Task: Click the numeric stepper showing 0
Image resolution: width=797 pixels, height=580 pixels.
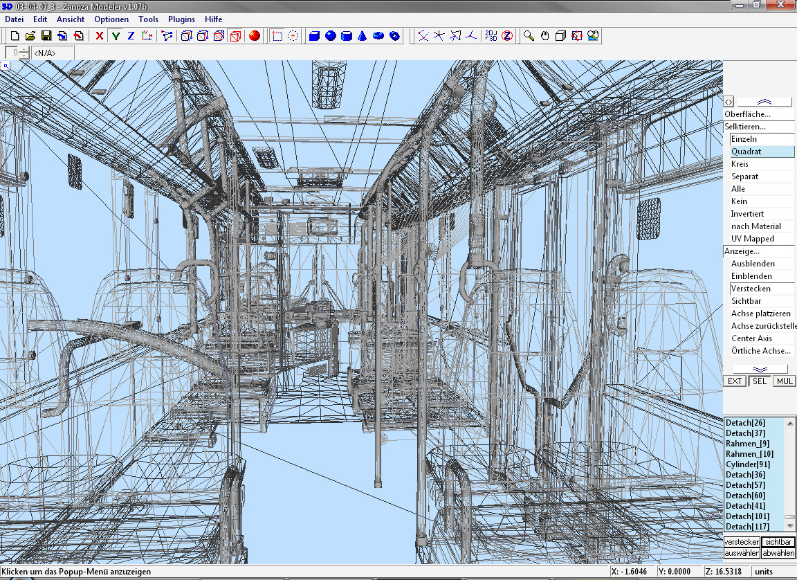Action: pyautogui.click(x=17, y=53)
